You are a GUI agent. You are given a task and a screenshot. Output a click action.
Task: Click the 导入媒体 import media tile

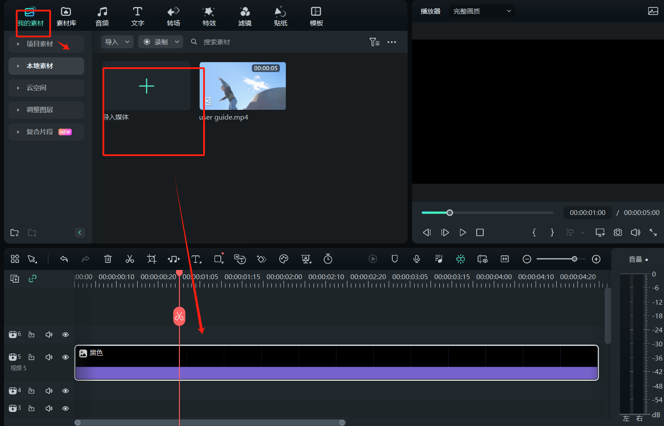(146, 86)
